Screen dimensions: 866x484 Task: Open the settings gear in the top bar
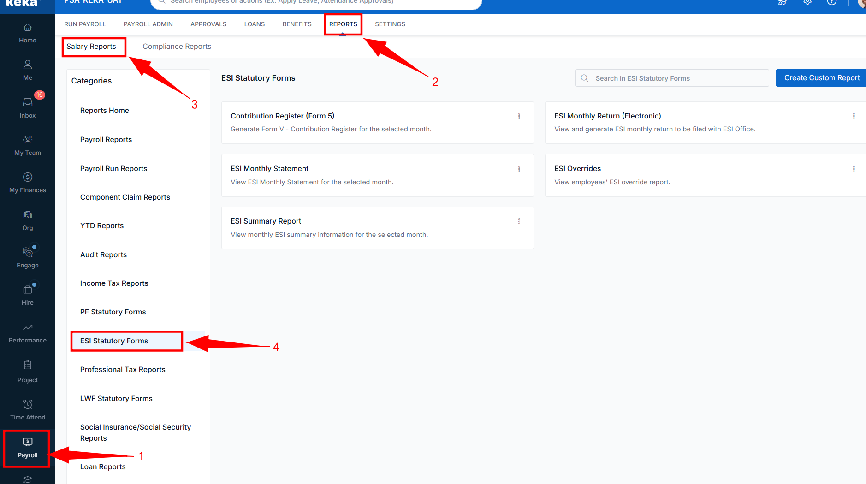pos(807,2)
